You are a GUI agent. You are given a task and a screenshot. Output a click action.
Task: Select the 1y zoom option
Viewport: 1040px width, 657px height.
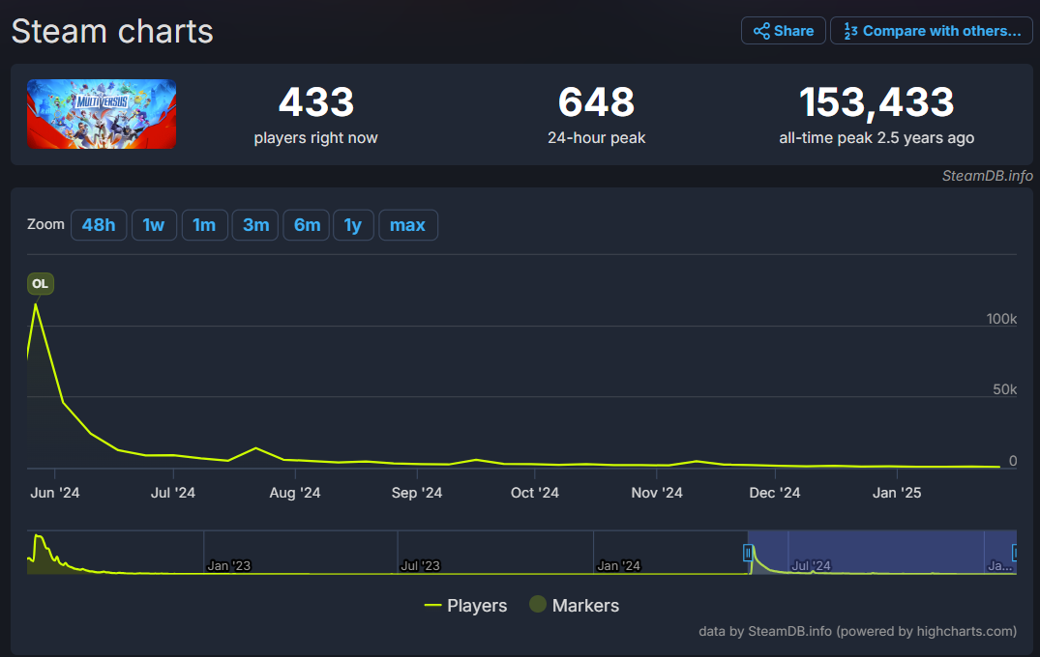(x=353, y=225)
